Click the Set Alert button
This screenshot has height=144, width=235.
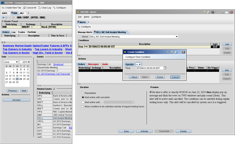16,100
